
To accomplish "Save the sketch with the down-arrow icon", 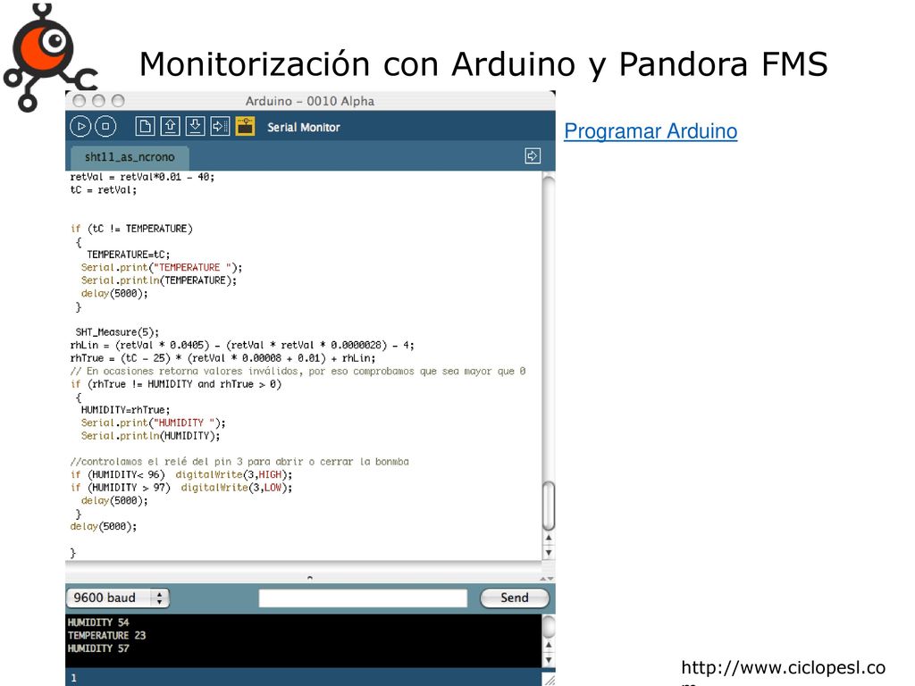I will pos(196,127).
